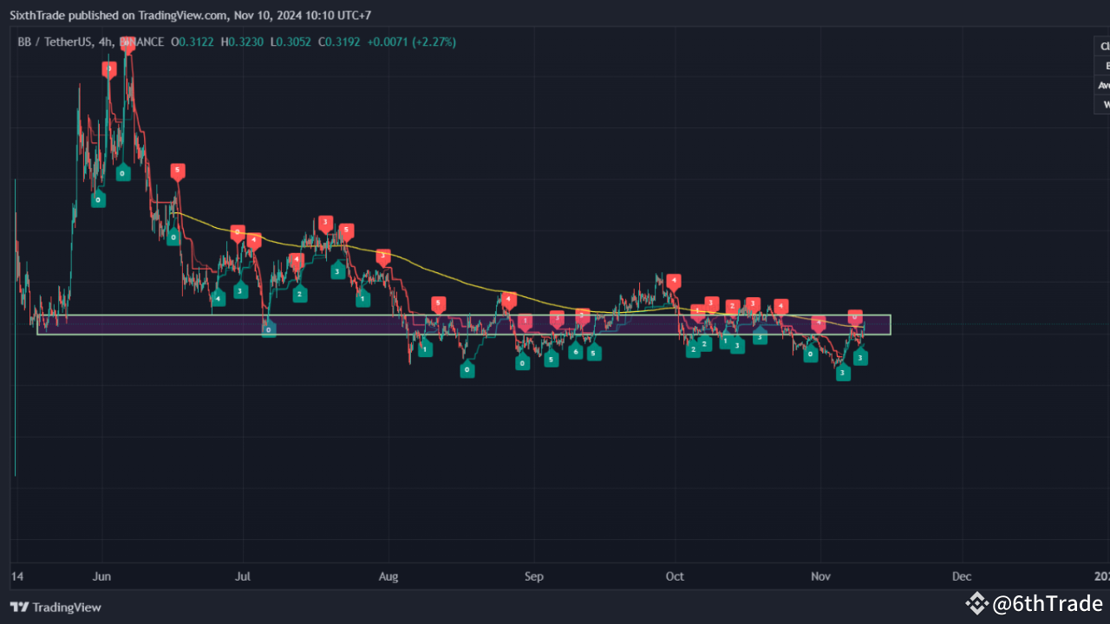Click the "W" button at the right edge
The height and width of the screenshot is (624, 1110).
point(1107,104)
